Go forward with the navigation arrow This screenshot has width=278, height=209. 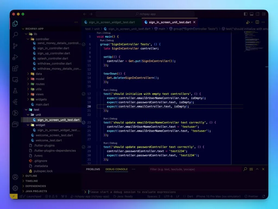pyautogui.click(x=91, y=14)
